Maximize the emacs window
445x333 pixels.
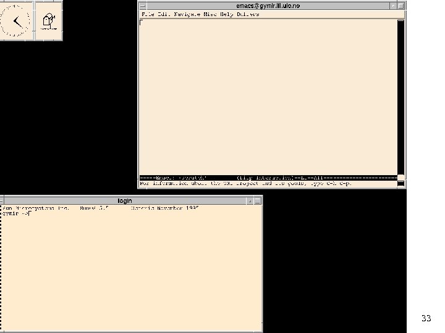[x=401, y=6]
